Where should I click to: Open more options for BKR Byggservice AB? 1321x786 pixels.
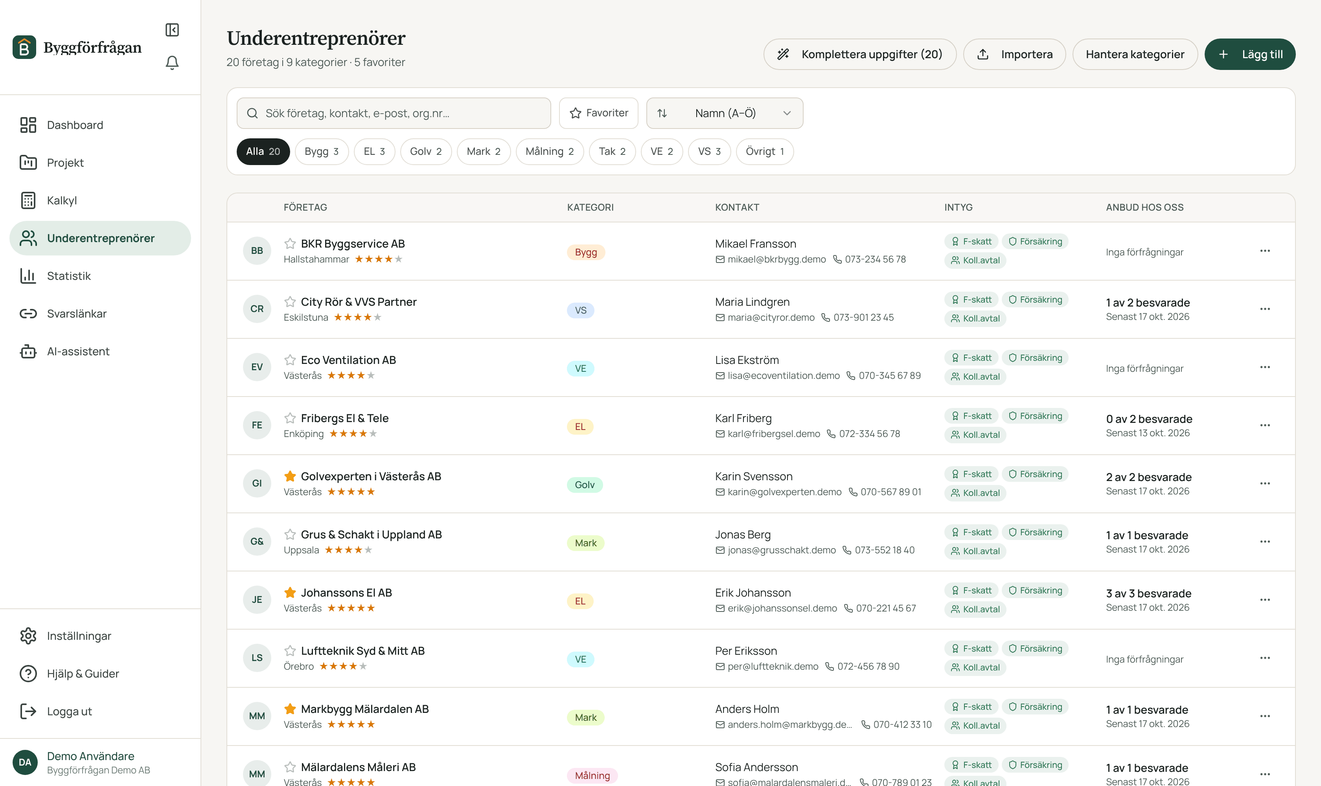point(1265,251)
